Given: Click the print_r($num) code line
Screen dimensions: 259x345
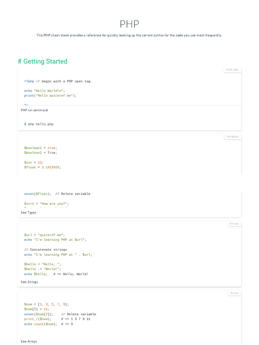Looking at the screenshot, I should pyautogui.click(x=38, y=319).
